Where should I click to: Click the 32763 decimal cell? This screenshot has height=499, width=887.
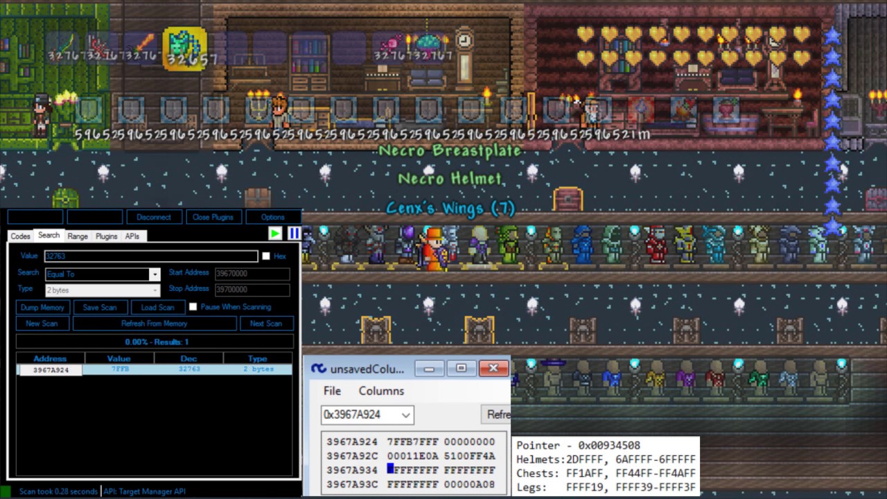188,369
